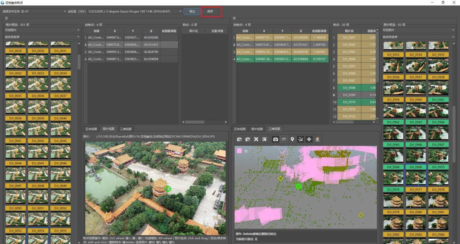Open the coordinate system SRS dropdown
The width and height of the screenshot is (460, 244).
(135, 11)
